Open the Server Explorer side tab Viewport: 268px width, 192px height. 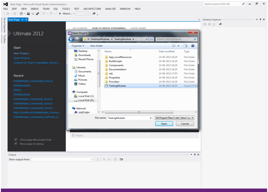point(4,25)
